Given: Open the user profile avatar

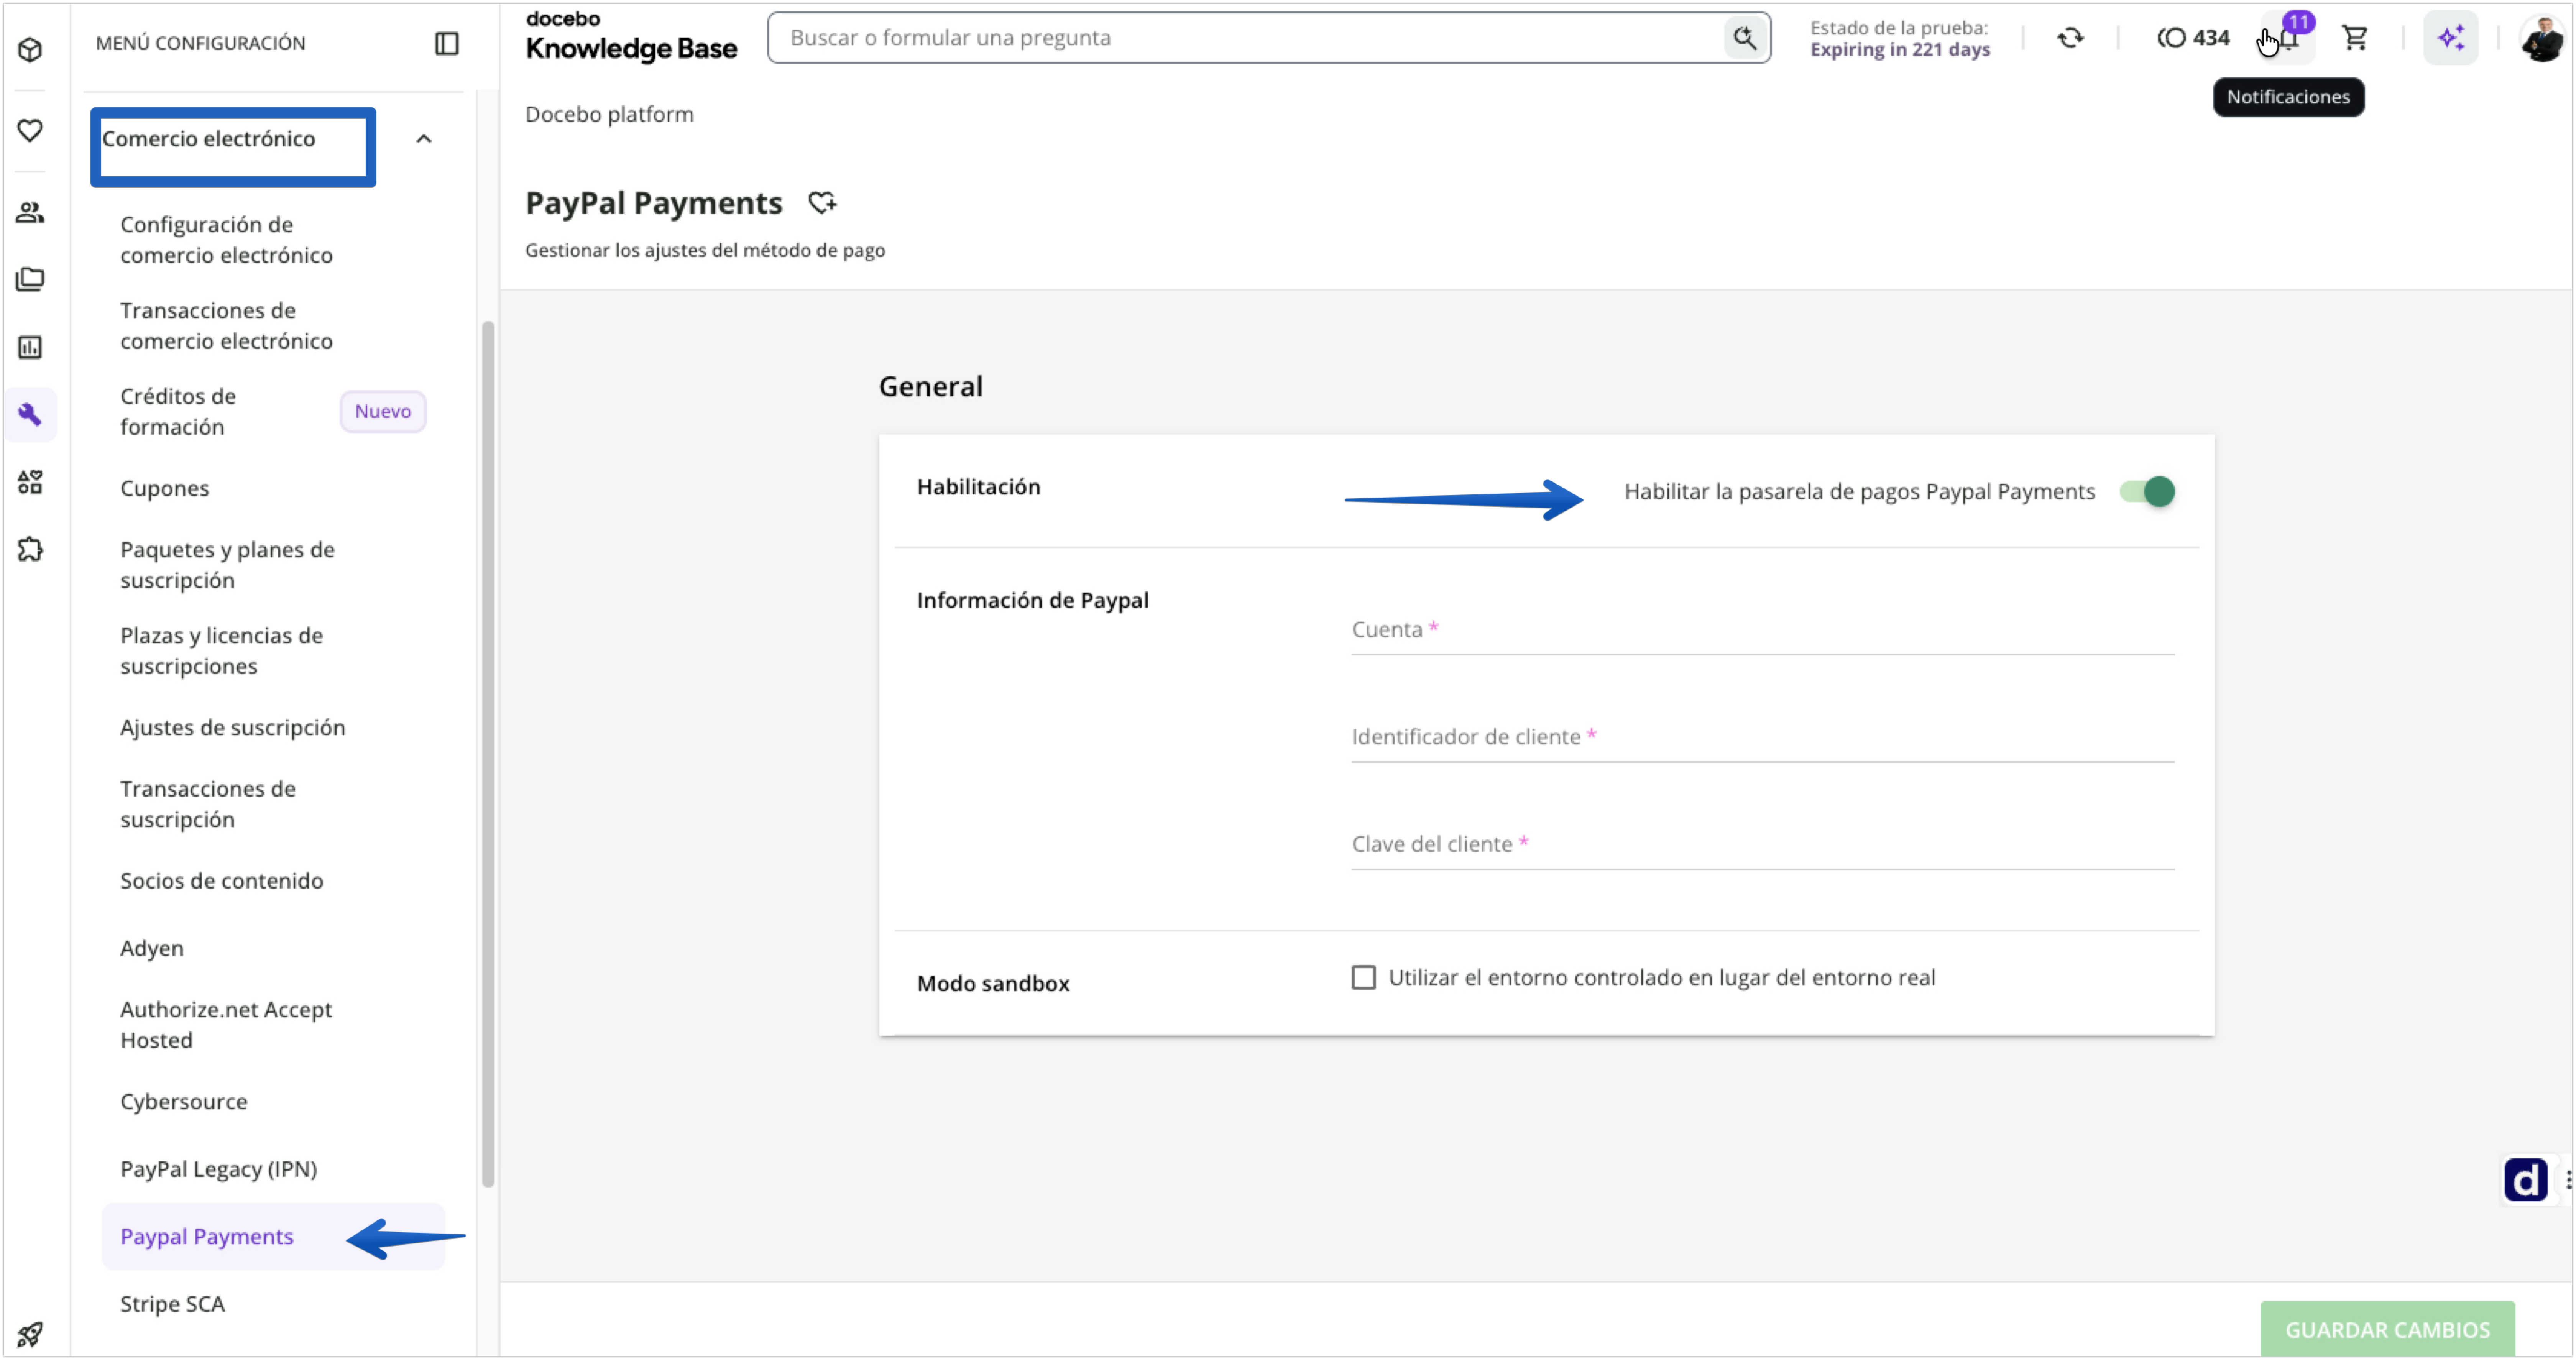Looking at the screenshot, I should pyautogui.click(x=2541, y=39).
